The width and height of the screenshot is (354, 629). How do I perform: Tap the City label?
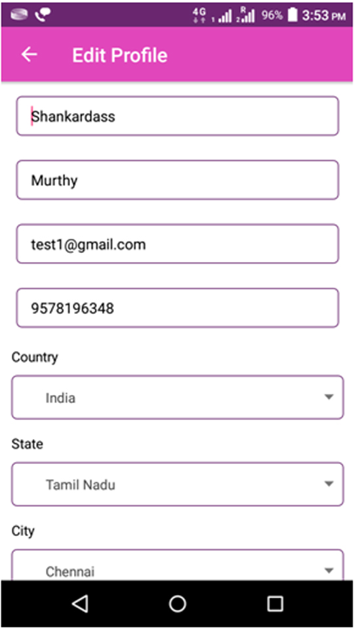pyautogui.click(x=23, y=531)
